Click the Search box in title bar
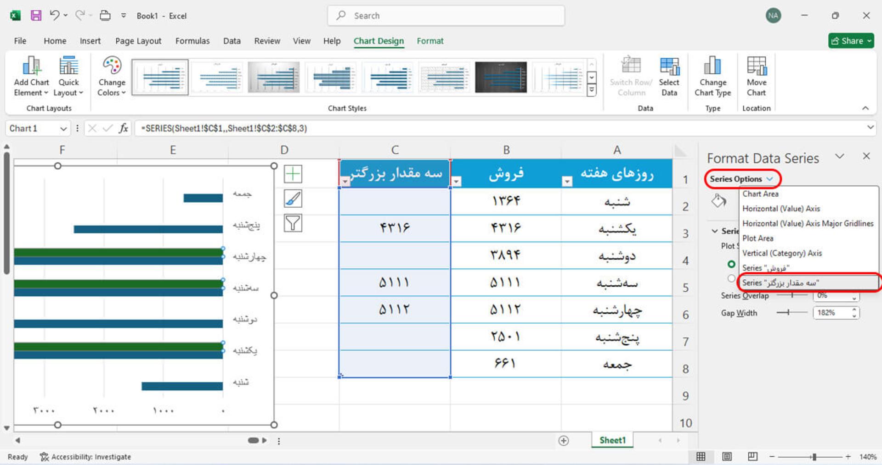Image resolution: width=882 pixels, height=465 pixels. (x=446, y=16)
